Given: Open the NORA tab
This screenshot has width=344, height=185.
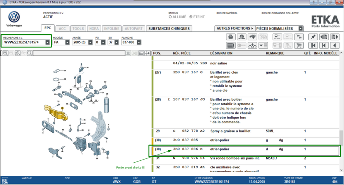Looking at the screenshot, I should pos(94,29).
